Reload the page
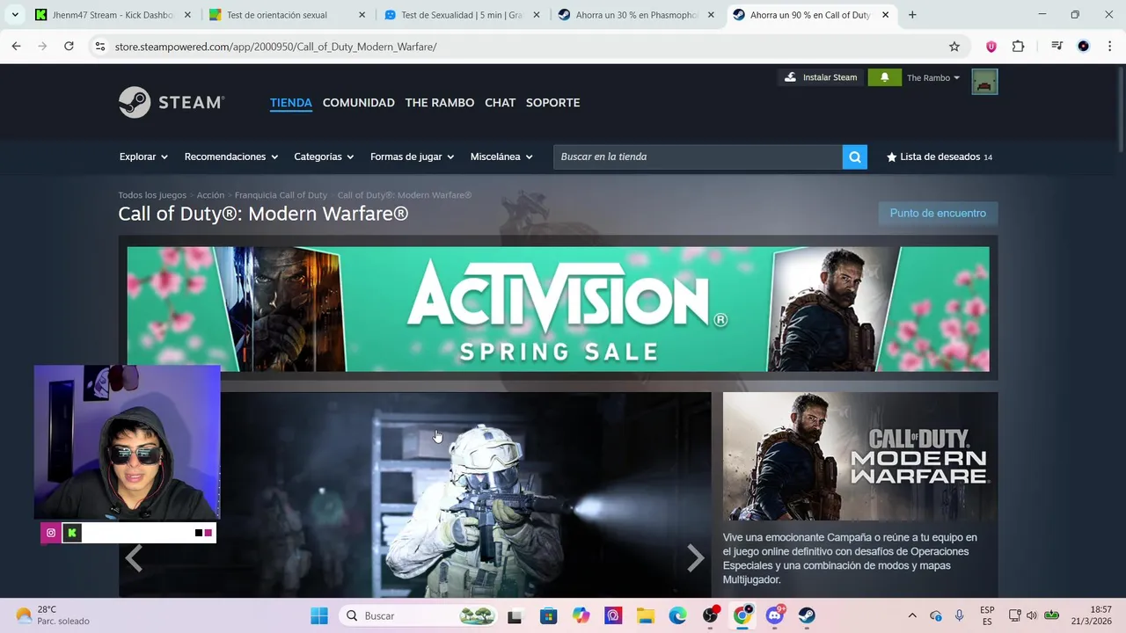This screenshot has width=1126, height=633. coord(69,47)
